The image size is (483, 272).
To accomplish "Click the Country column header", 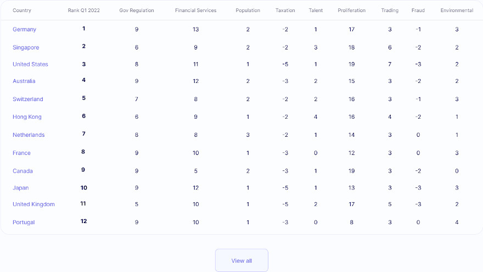I will [x=22, y=10].
